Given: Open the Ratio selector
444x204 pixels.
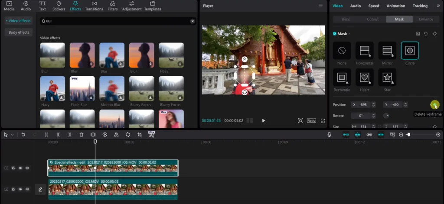Looking at the screenshot, I should 311,120.
